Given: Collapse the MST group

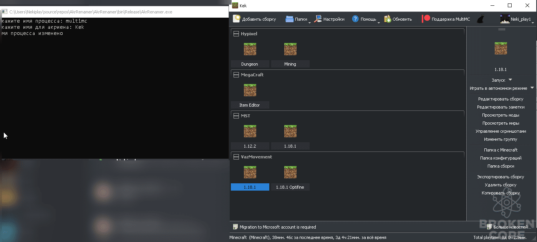Looking at the screenshot, I should [x=236, y=116].
